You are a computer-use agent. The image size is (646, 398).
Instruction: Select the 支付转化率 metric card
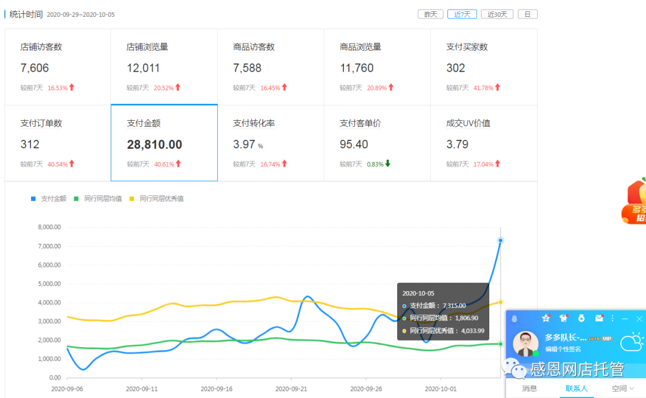click(271, 143)
